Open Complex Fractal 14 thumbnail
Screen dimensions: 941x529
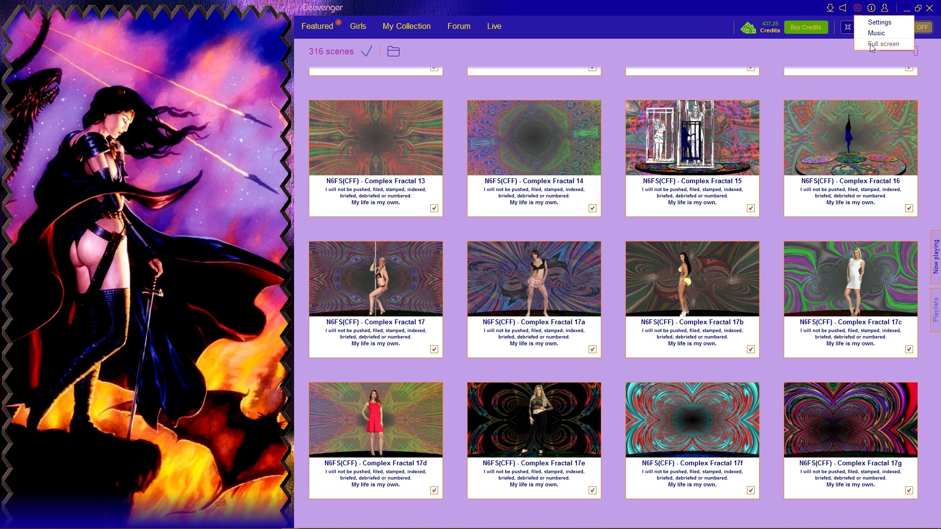tap(534, 138)
